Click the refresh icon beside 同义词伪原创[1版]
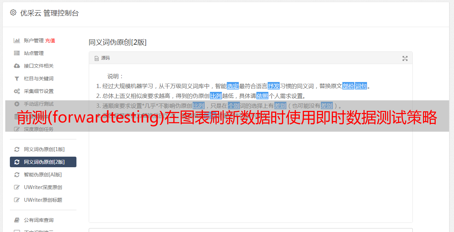The image size is (454, 232). pos(17,149)
